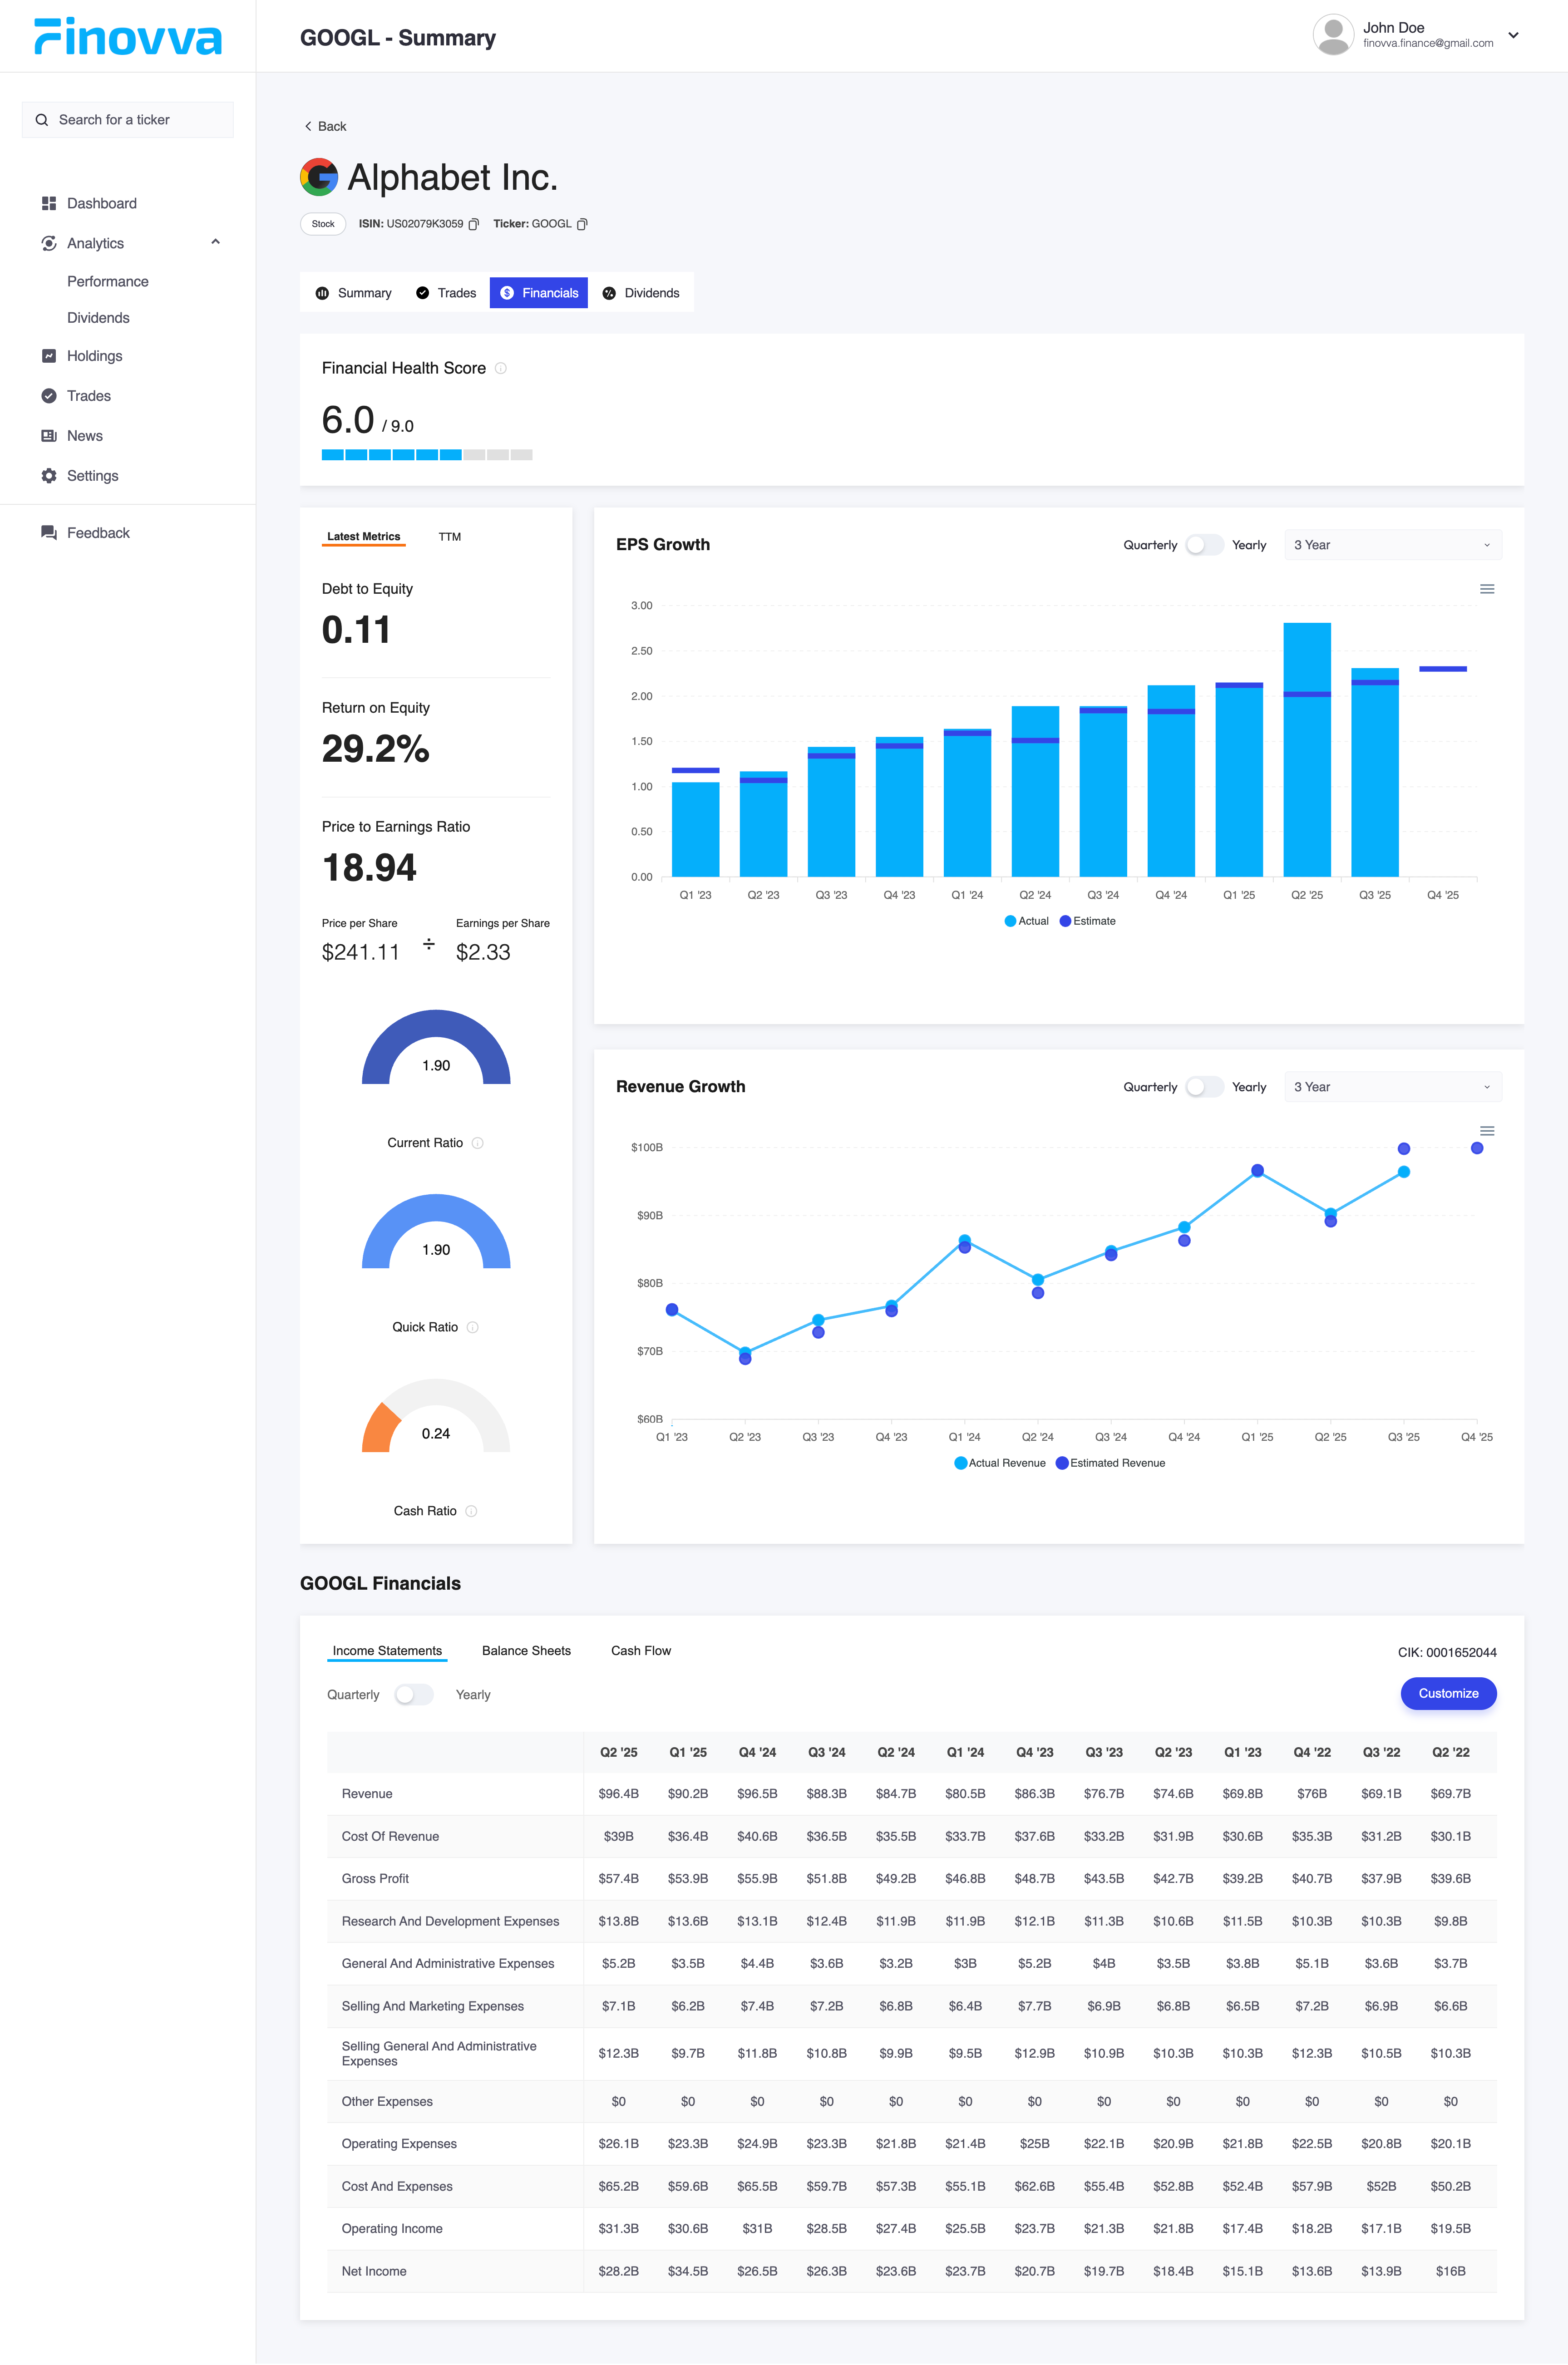Viewport: 1568px width, 2365px height.
Task: Click the Cash Ratio info icon
Action: 471,1511
